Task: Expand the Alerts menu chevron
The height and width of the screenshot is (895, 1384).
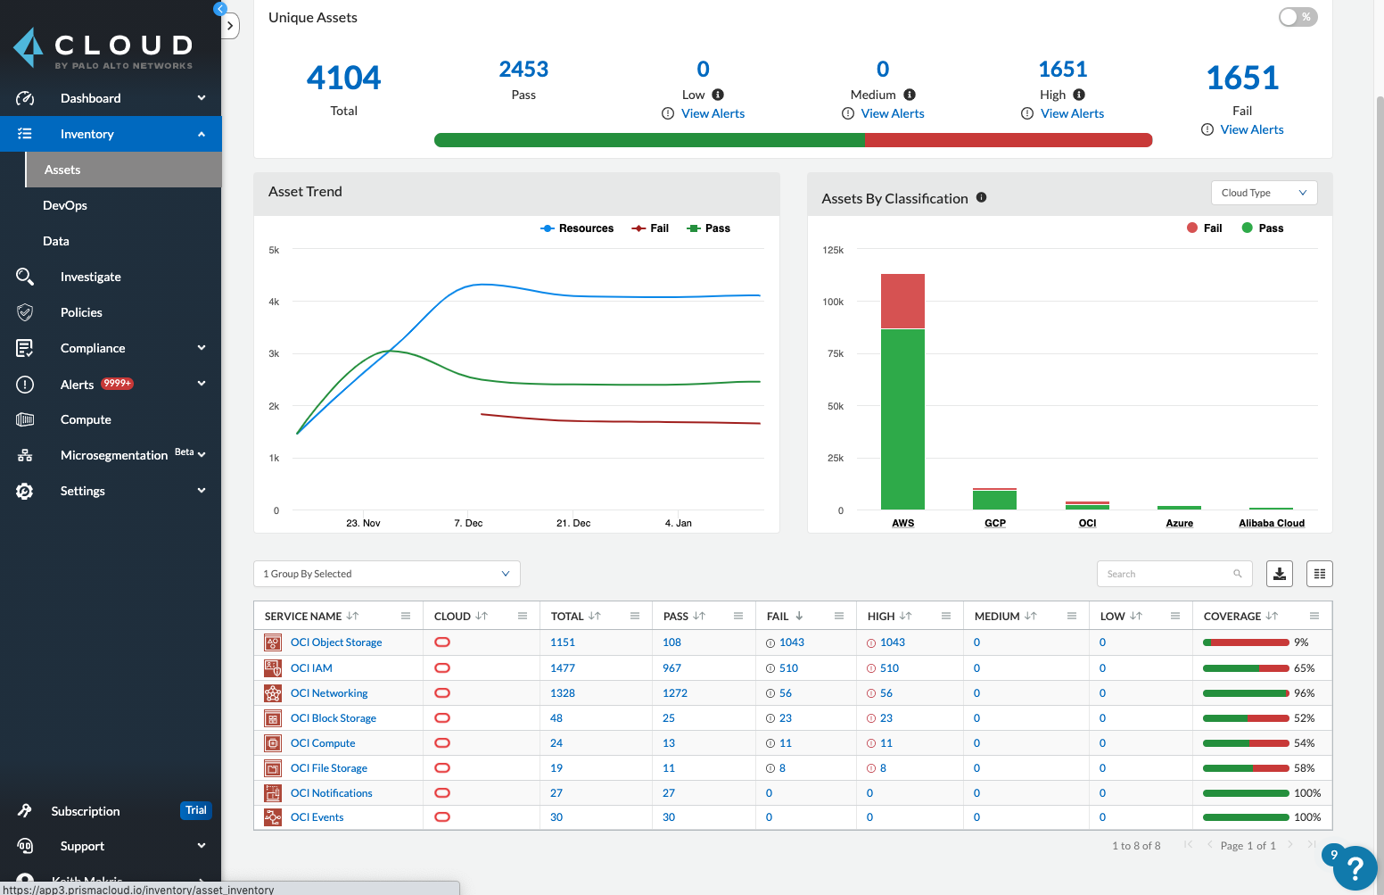Action: (202, 384)
